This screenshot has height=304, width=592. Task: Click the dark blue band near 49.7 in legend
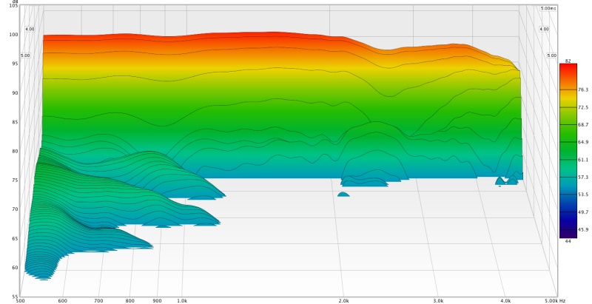(567, 212)
